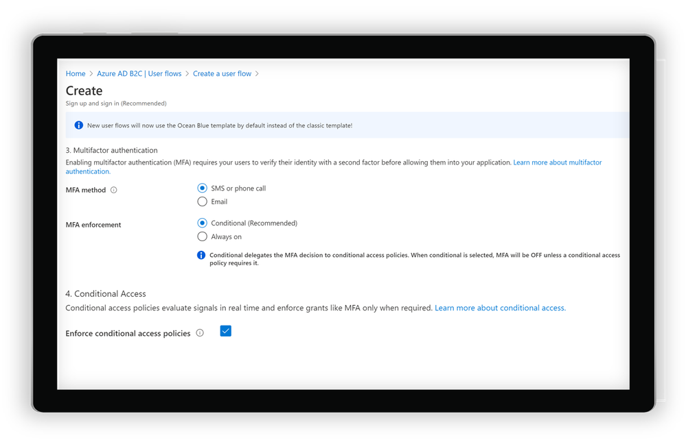Click the Create page title

coord(84,90)
